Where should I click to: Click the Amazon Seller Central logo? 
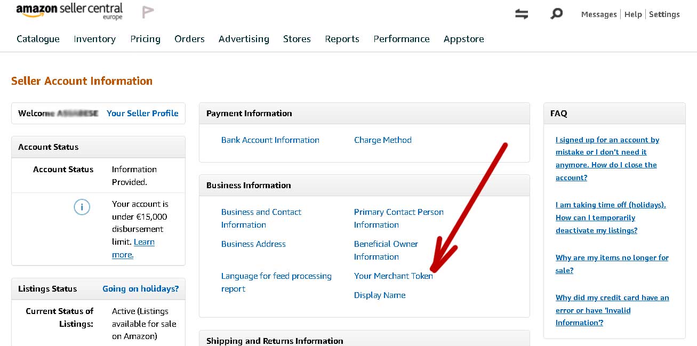69,11
